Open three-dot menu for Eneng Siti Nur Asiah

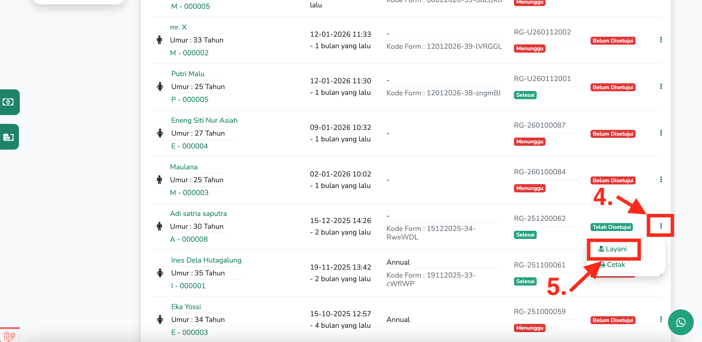coord(661,133)
